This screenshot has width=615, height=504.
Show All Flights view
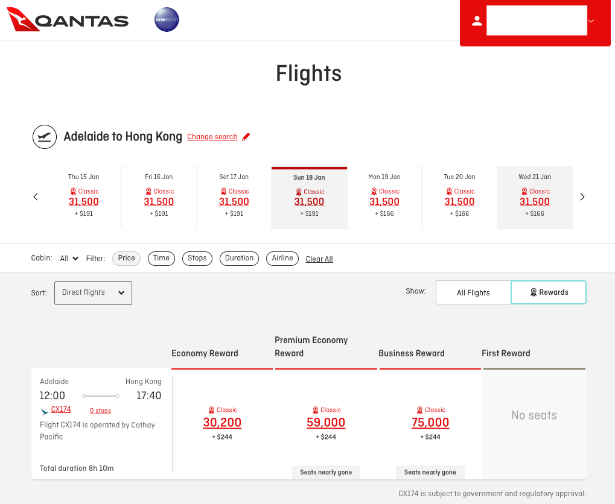point(473,292)
